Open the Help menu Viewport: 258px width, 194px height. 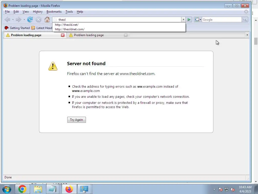point(80,12)
